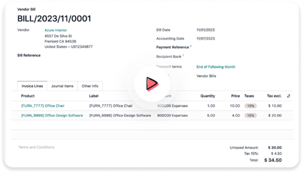Show help tooltip beside Payment Reference
Image resolution: width=303 pixels, height=173 pixels.
coord(191,46)
